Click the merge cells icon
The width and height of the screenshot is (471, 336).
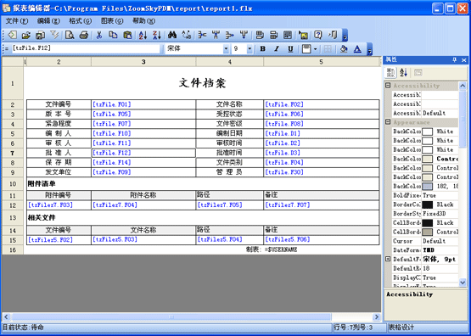(x=260, y=35)
